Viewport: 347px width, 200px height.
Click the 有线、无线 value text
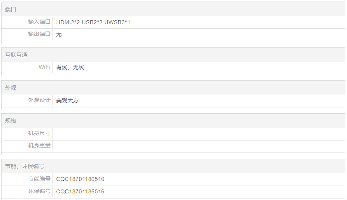coord(70,67)
